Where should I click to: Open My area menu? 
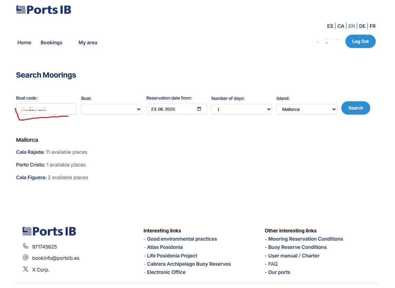pyautogui.click(x=88, y=43)
